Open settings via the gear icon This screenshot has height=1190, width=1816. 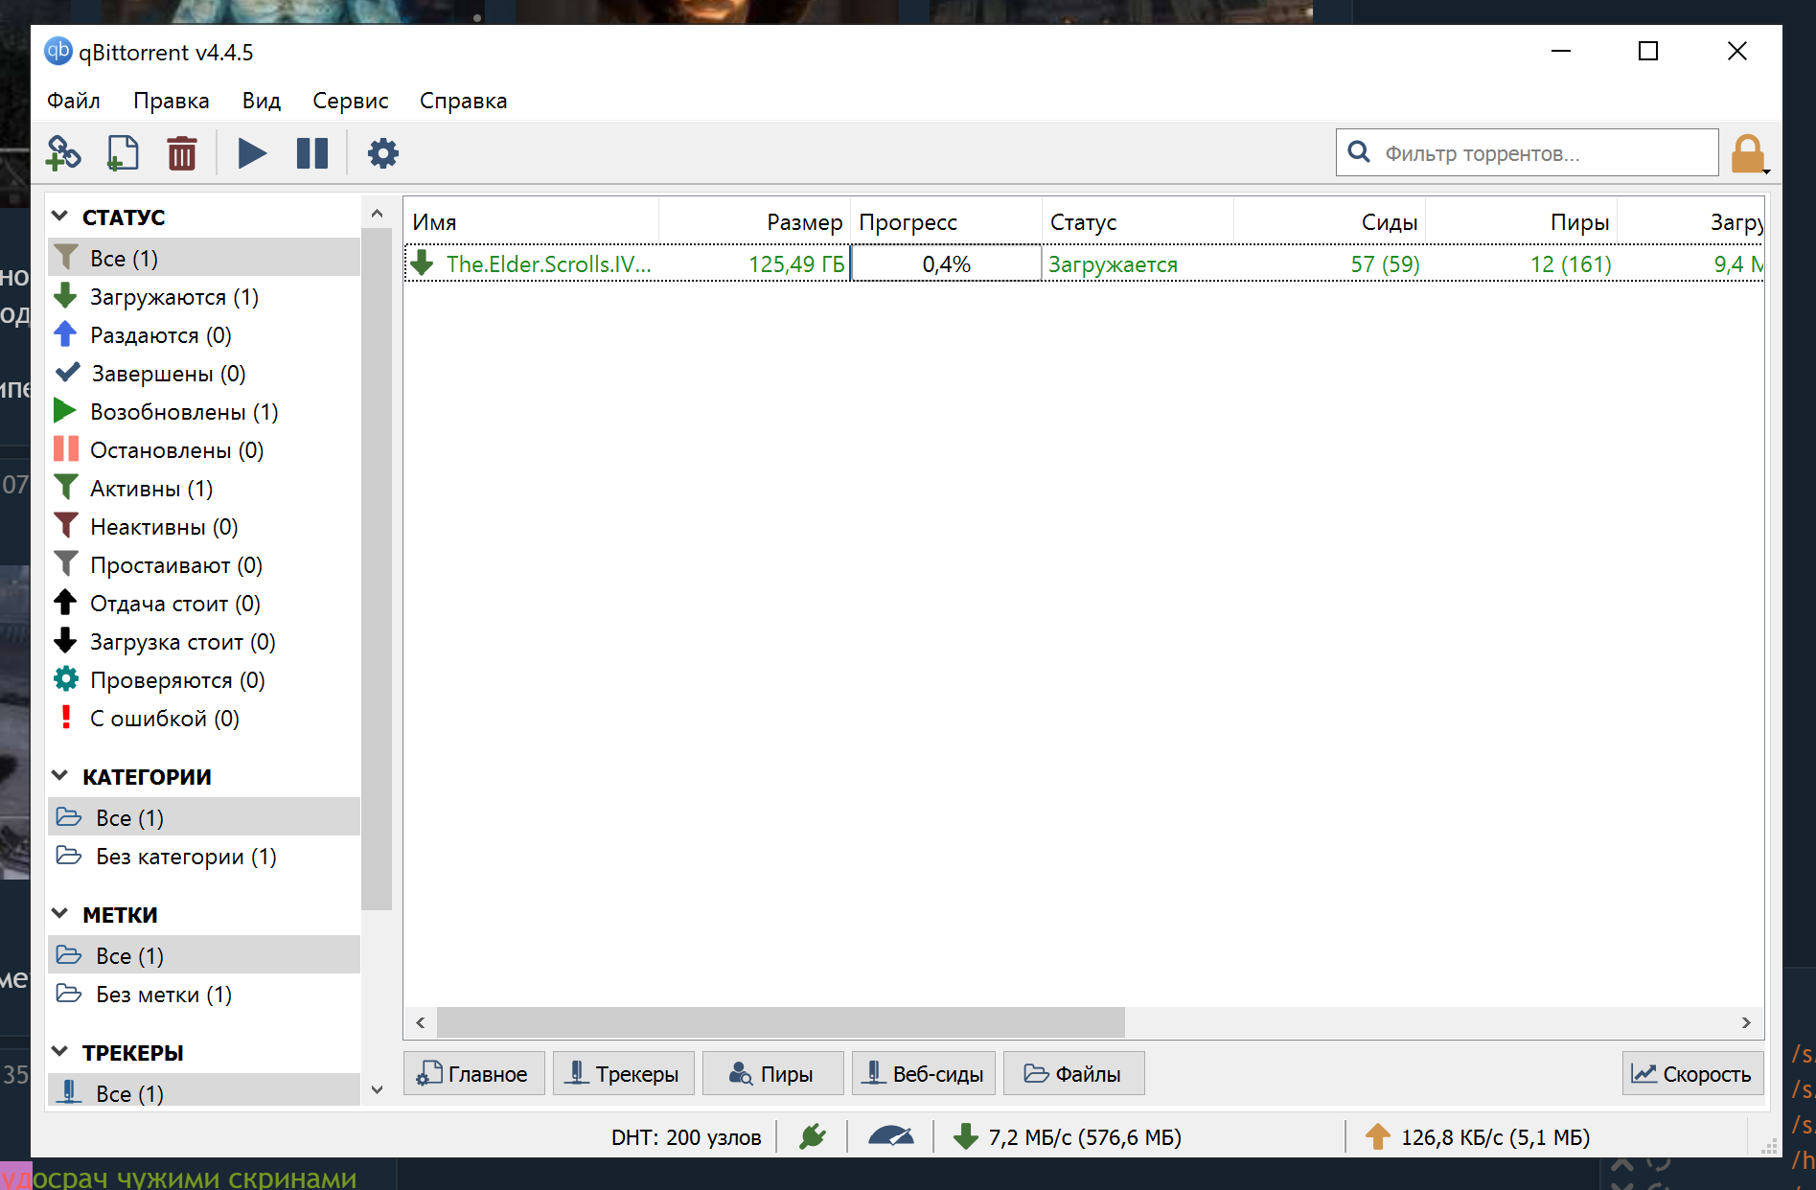pyautogui.click(x=383, y=153)
